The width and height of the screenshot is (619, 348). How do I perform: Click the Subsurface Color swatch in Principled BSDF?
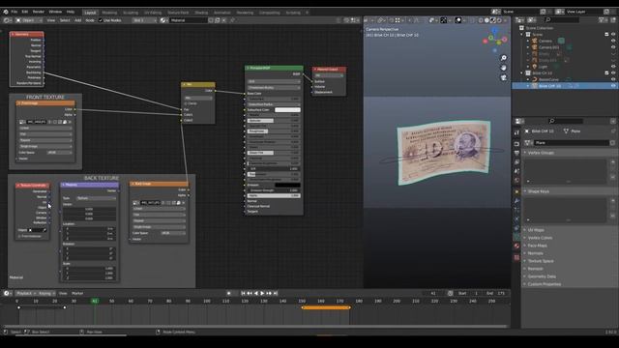[x=287, y=109]
